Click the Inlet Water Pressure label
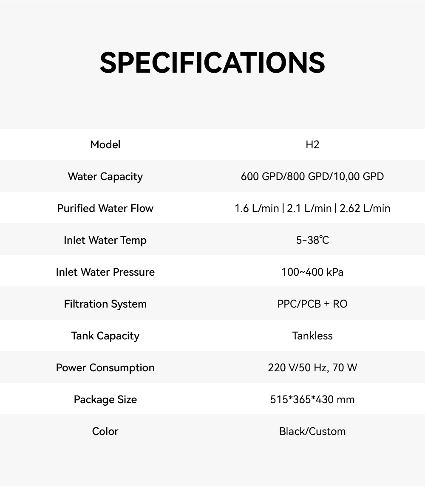 click(105, 272)
